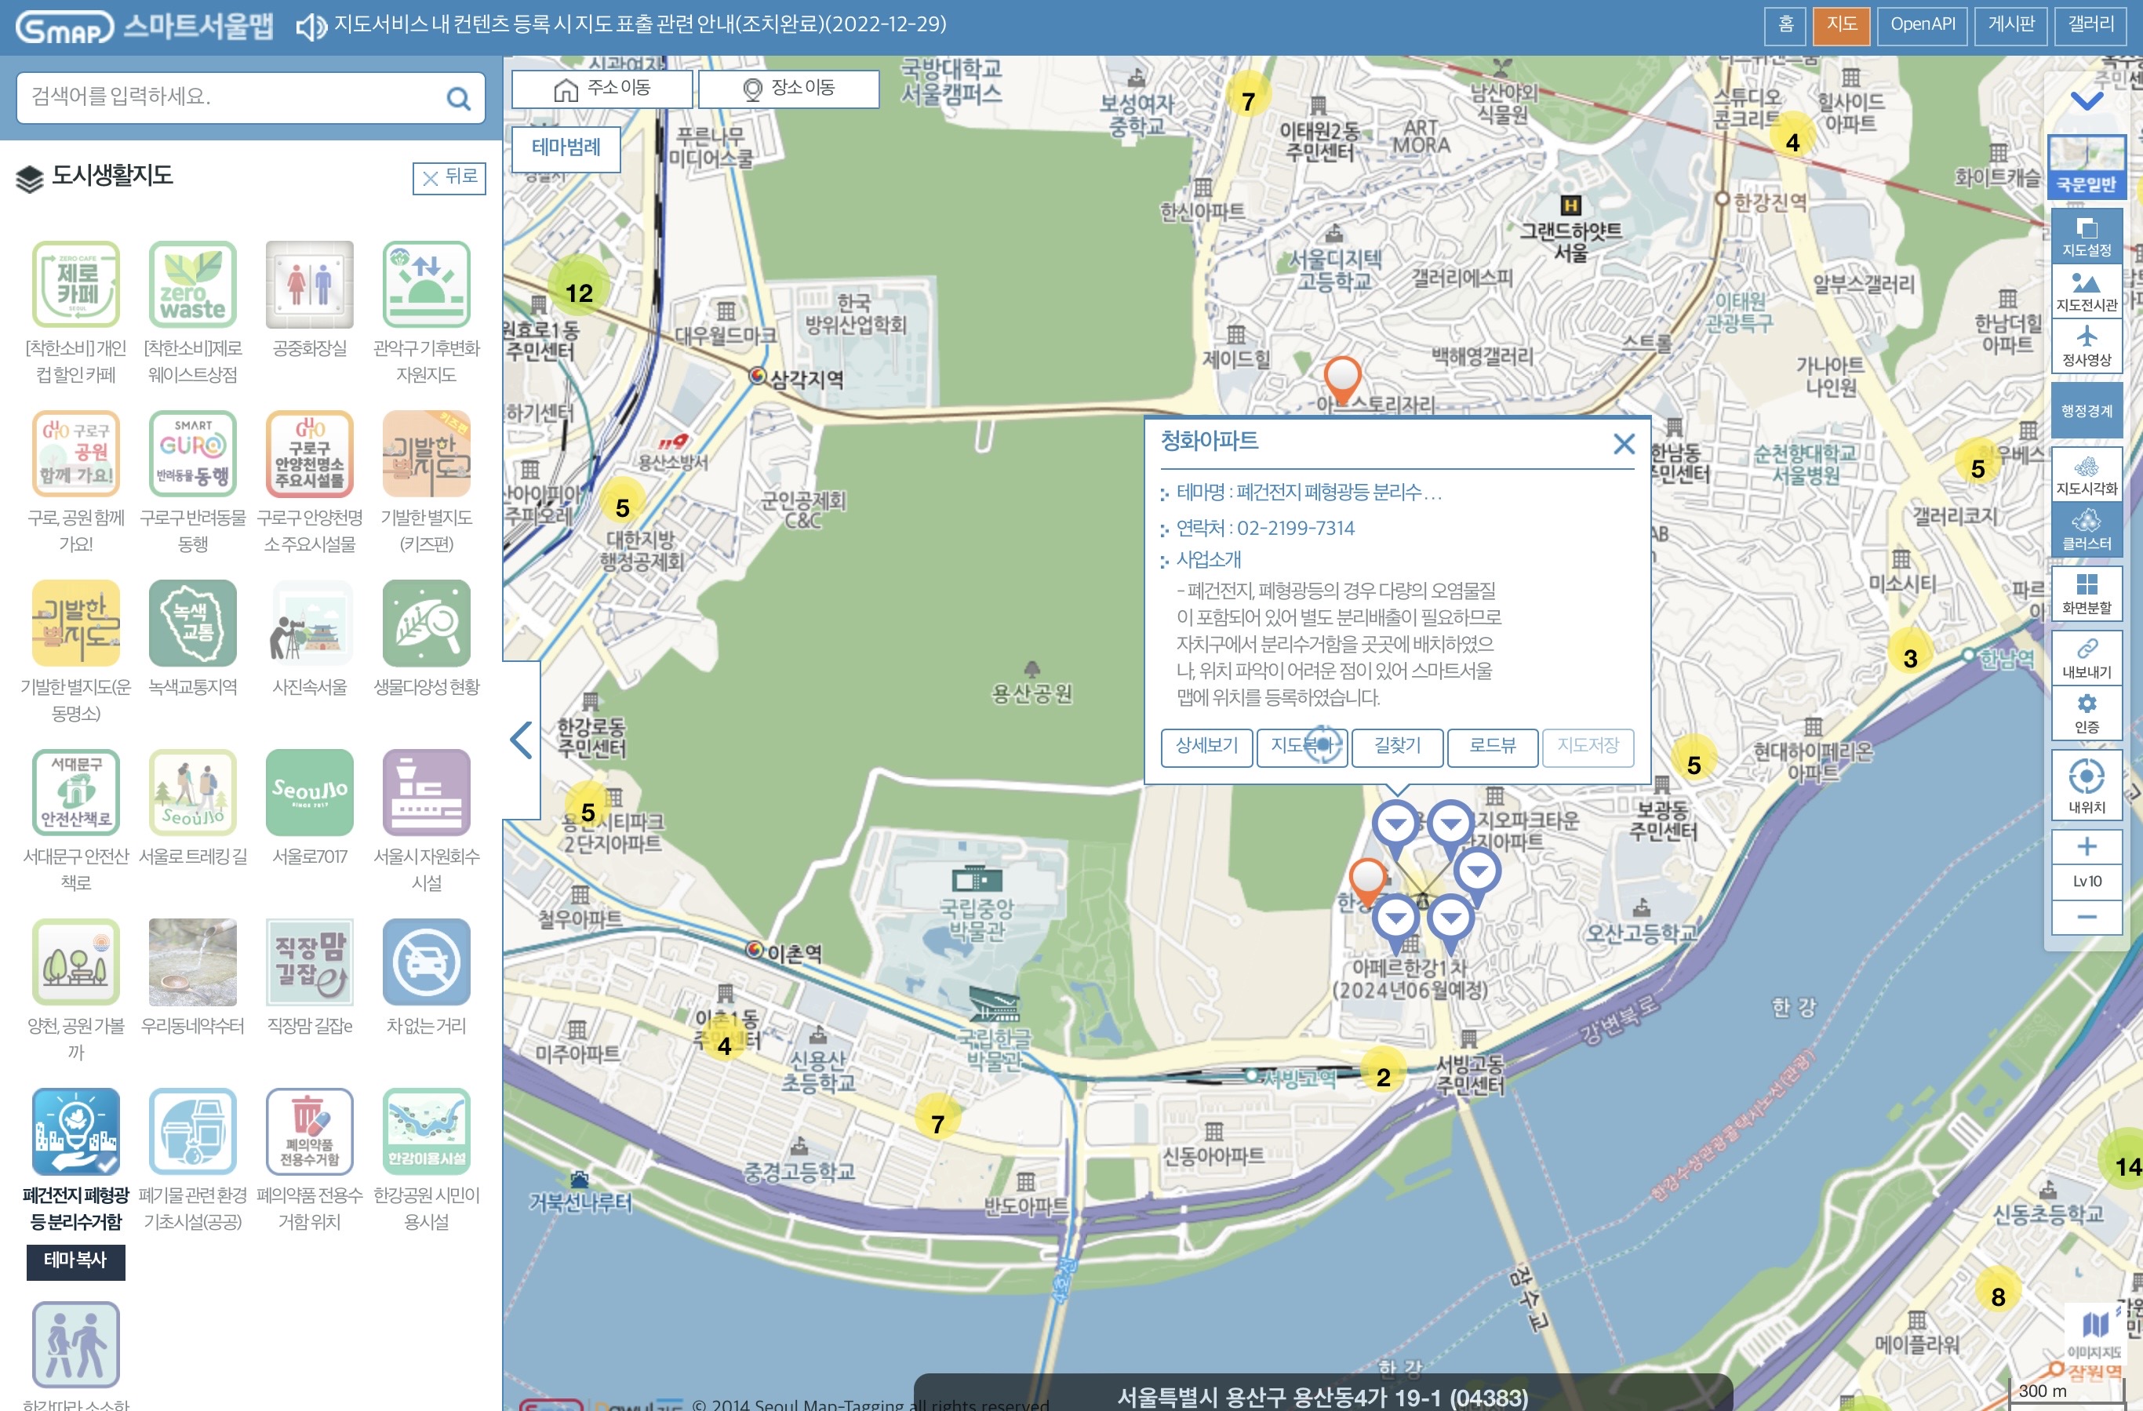The height and width of the screenshot is (1411, 2143).
Task: Open the OpenAPI menu item
Action: click(x=1922, y=24)
